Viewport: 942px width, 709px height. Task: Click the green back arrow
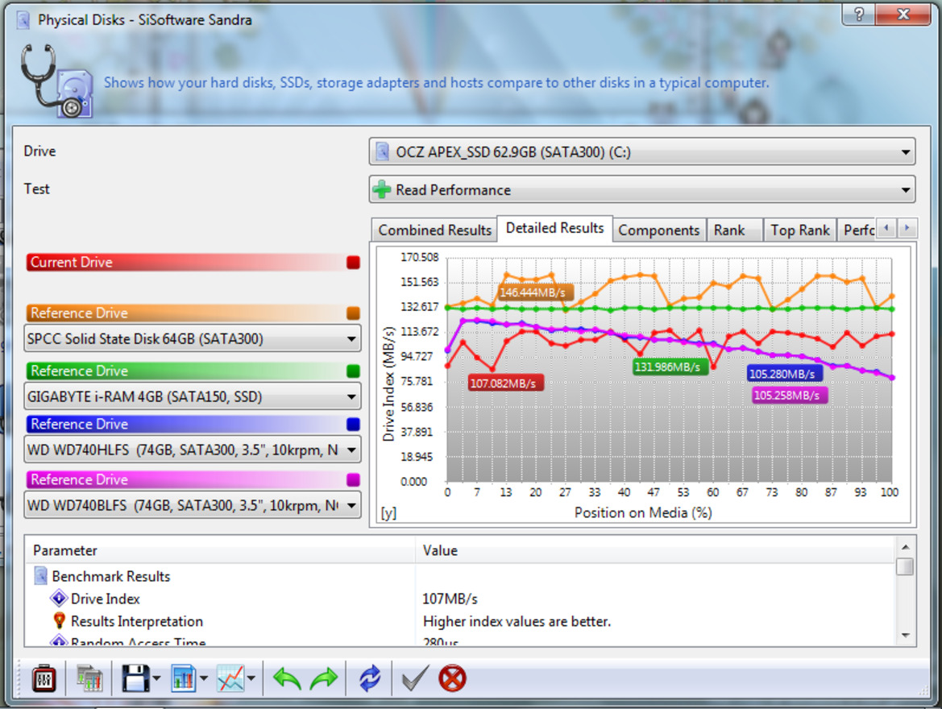click(x=287, y=679)
